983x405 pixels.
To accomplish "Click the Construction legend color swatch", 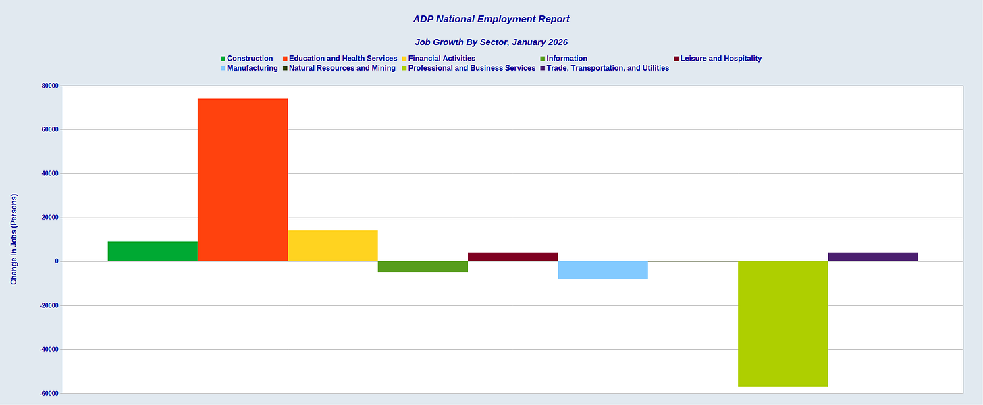I will (x=223, y=59).
